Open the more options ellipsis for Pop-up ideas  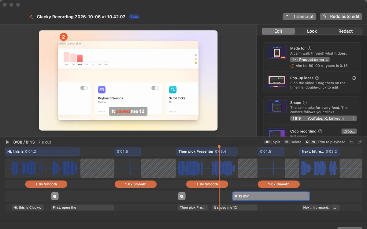point(354,78)
